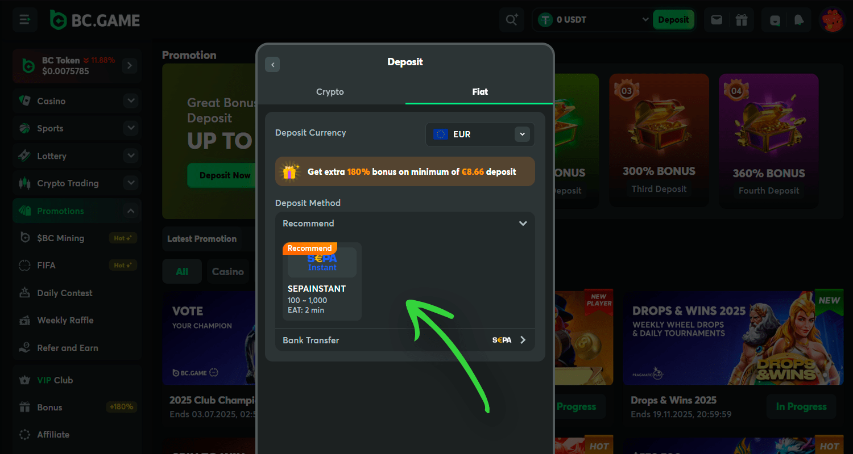853x454 pixels.
Task: Switch to the Crypto deposit tab
Action: (x=330, y=92)
